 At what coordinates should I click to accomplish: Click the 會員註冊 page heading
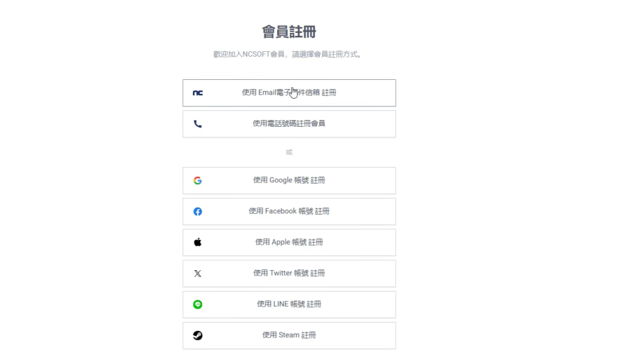click(289, 32)
